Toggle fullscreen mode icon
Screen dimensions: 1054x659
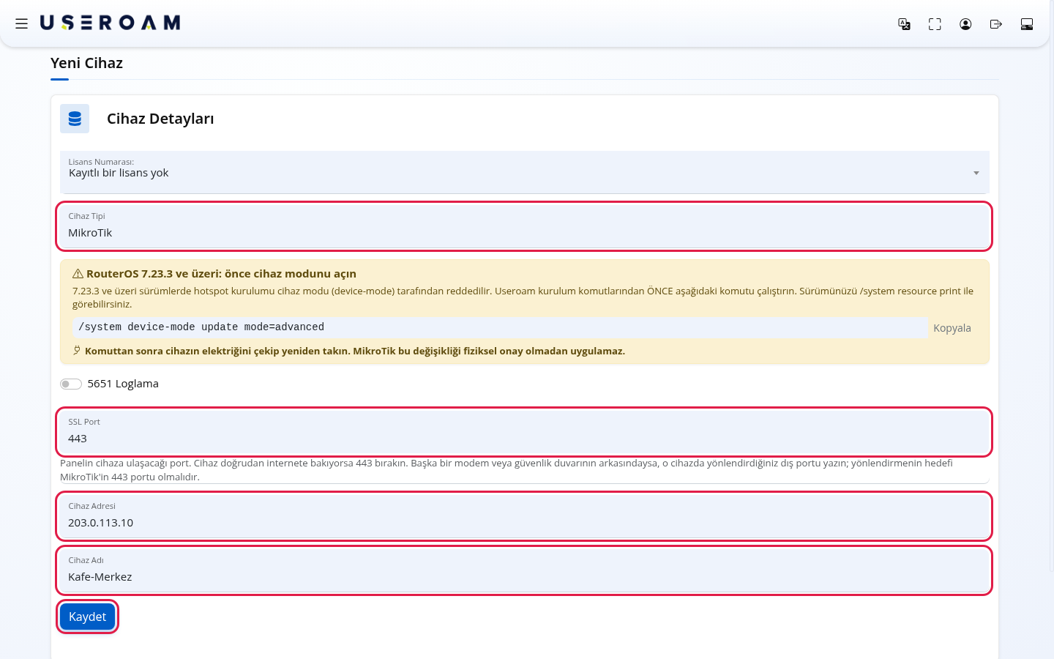point(935,24)
